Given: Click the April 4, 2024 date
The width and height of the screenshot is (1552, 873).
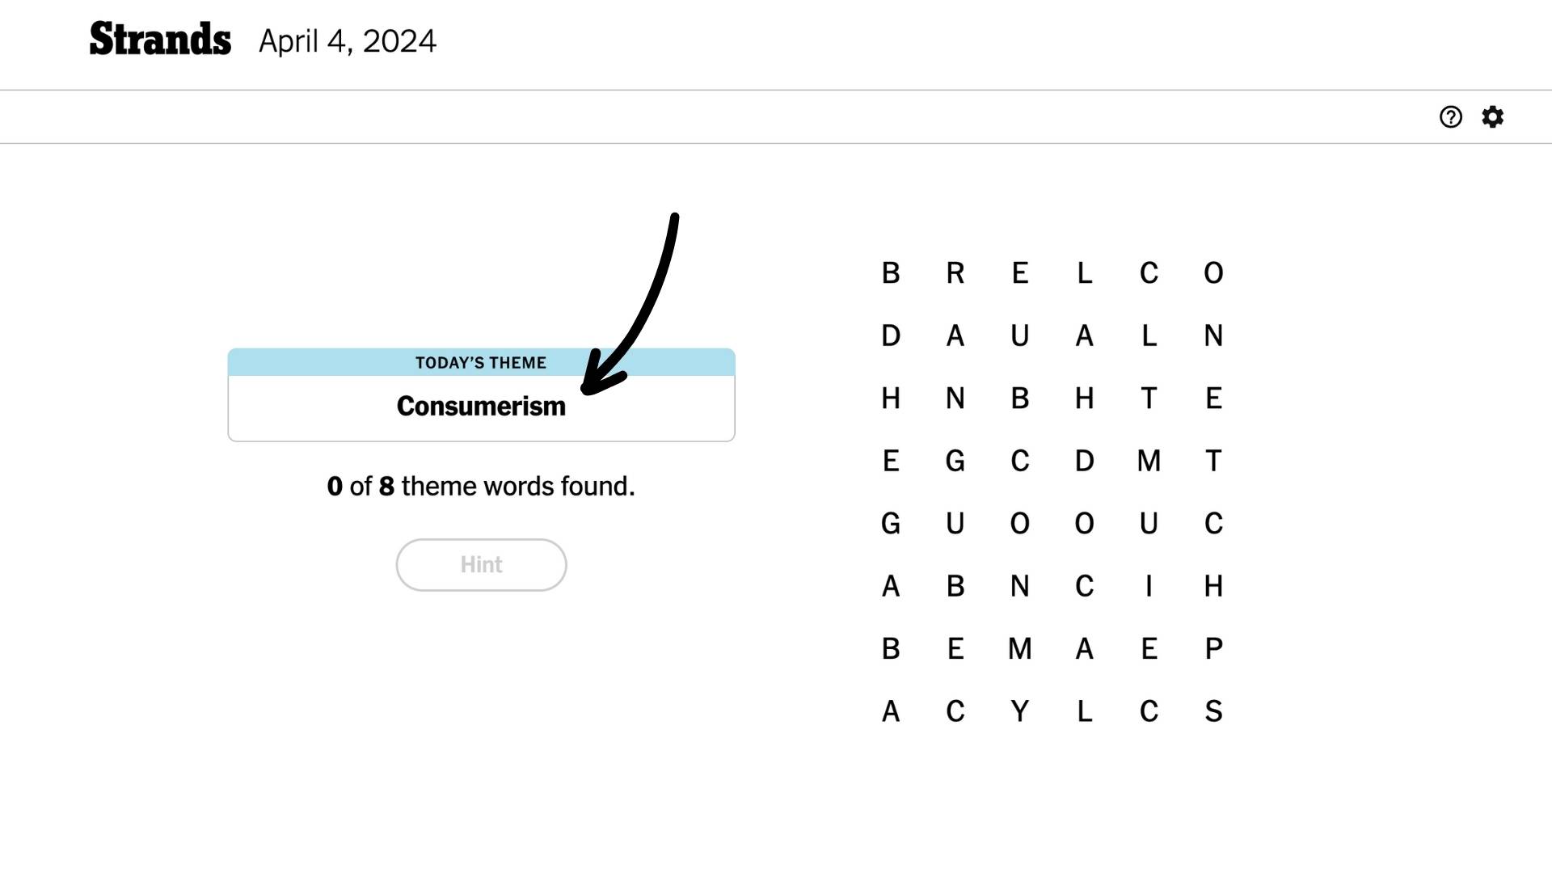Looking at the screenshot, I should (348, 41).
